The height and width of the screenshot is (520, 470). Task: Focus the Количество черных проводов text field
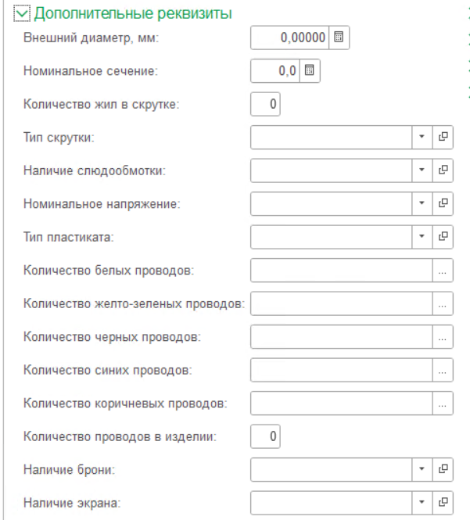[342, 336]
